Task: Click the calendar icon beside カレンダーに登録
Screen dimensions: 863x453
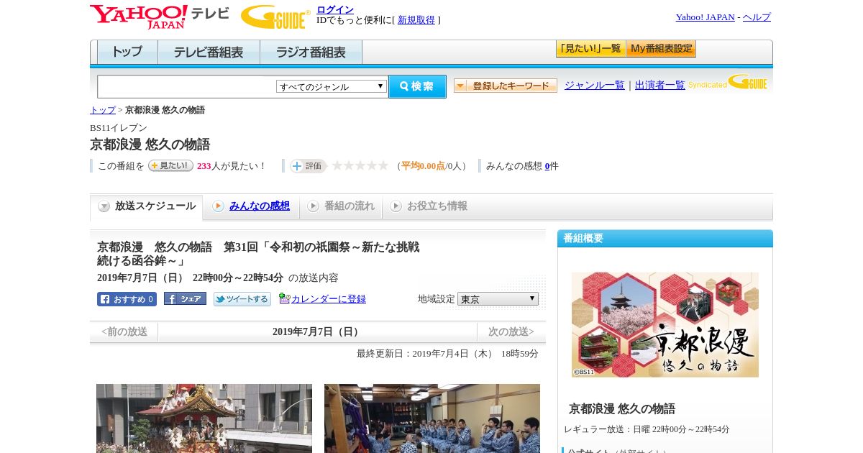Action: pos(284,298)
